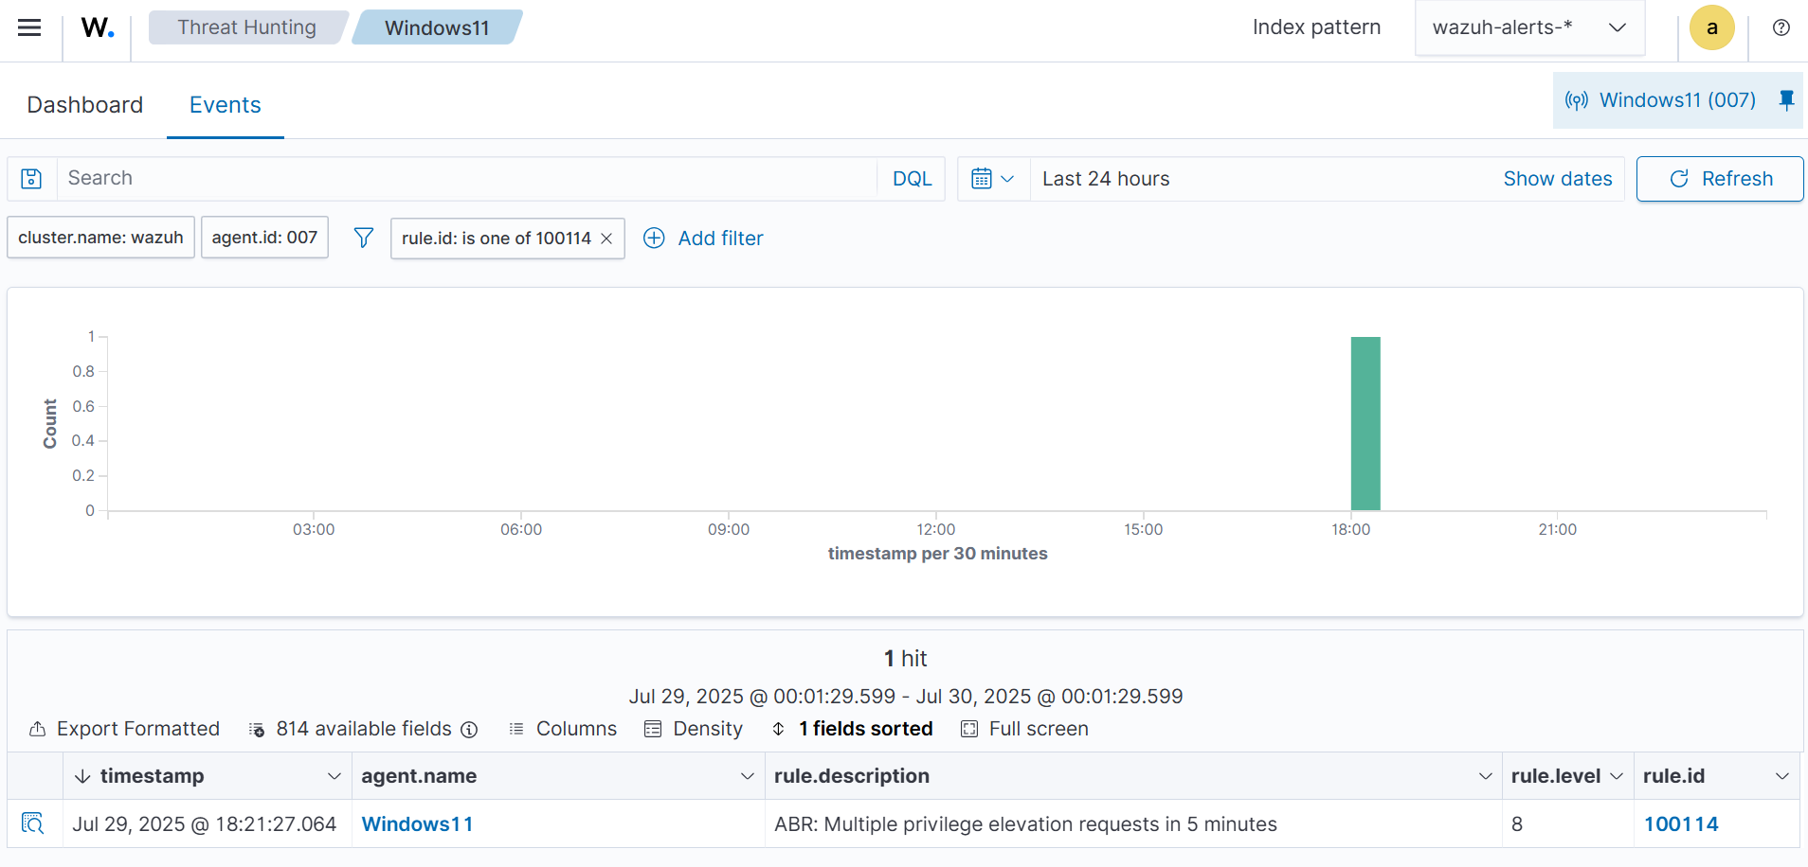Open the help icon in header

[x=1781, y=27]
